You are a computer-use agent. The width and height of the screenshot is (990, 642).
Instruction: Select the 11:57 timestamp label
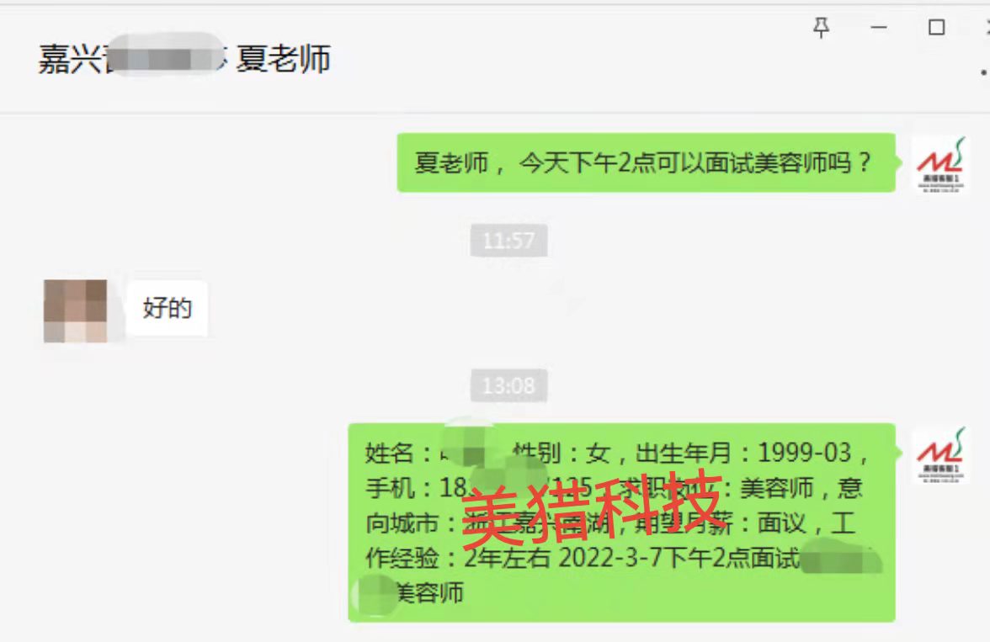(x=508, y=241)
